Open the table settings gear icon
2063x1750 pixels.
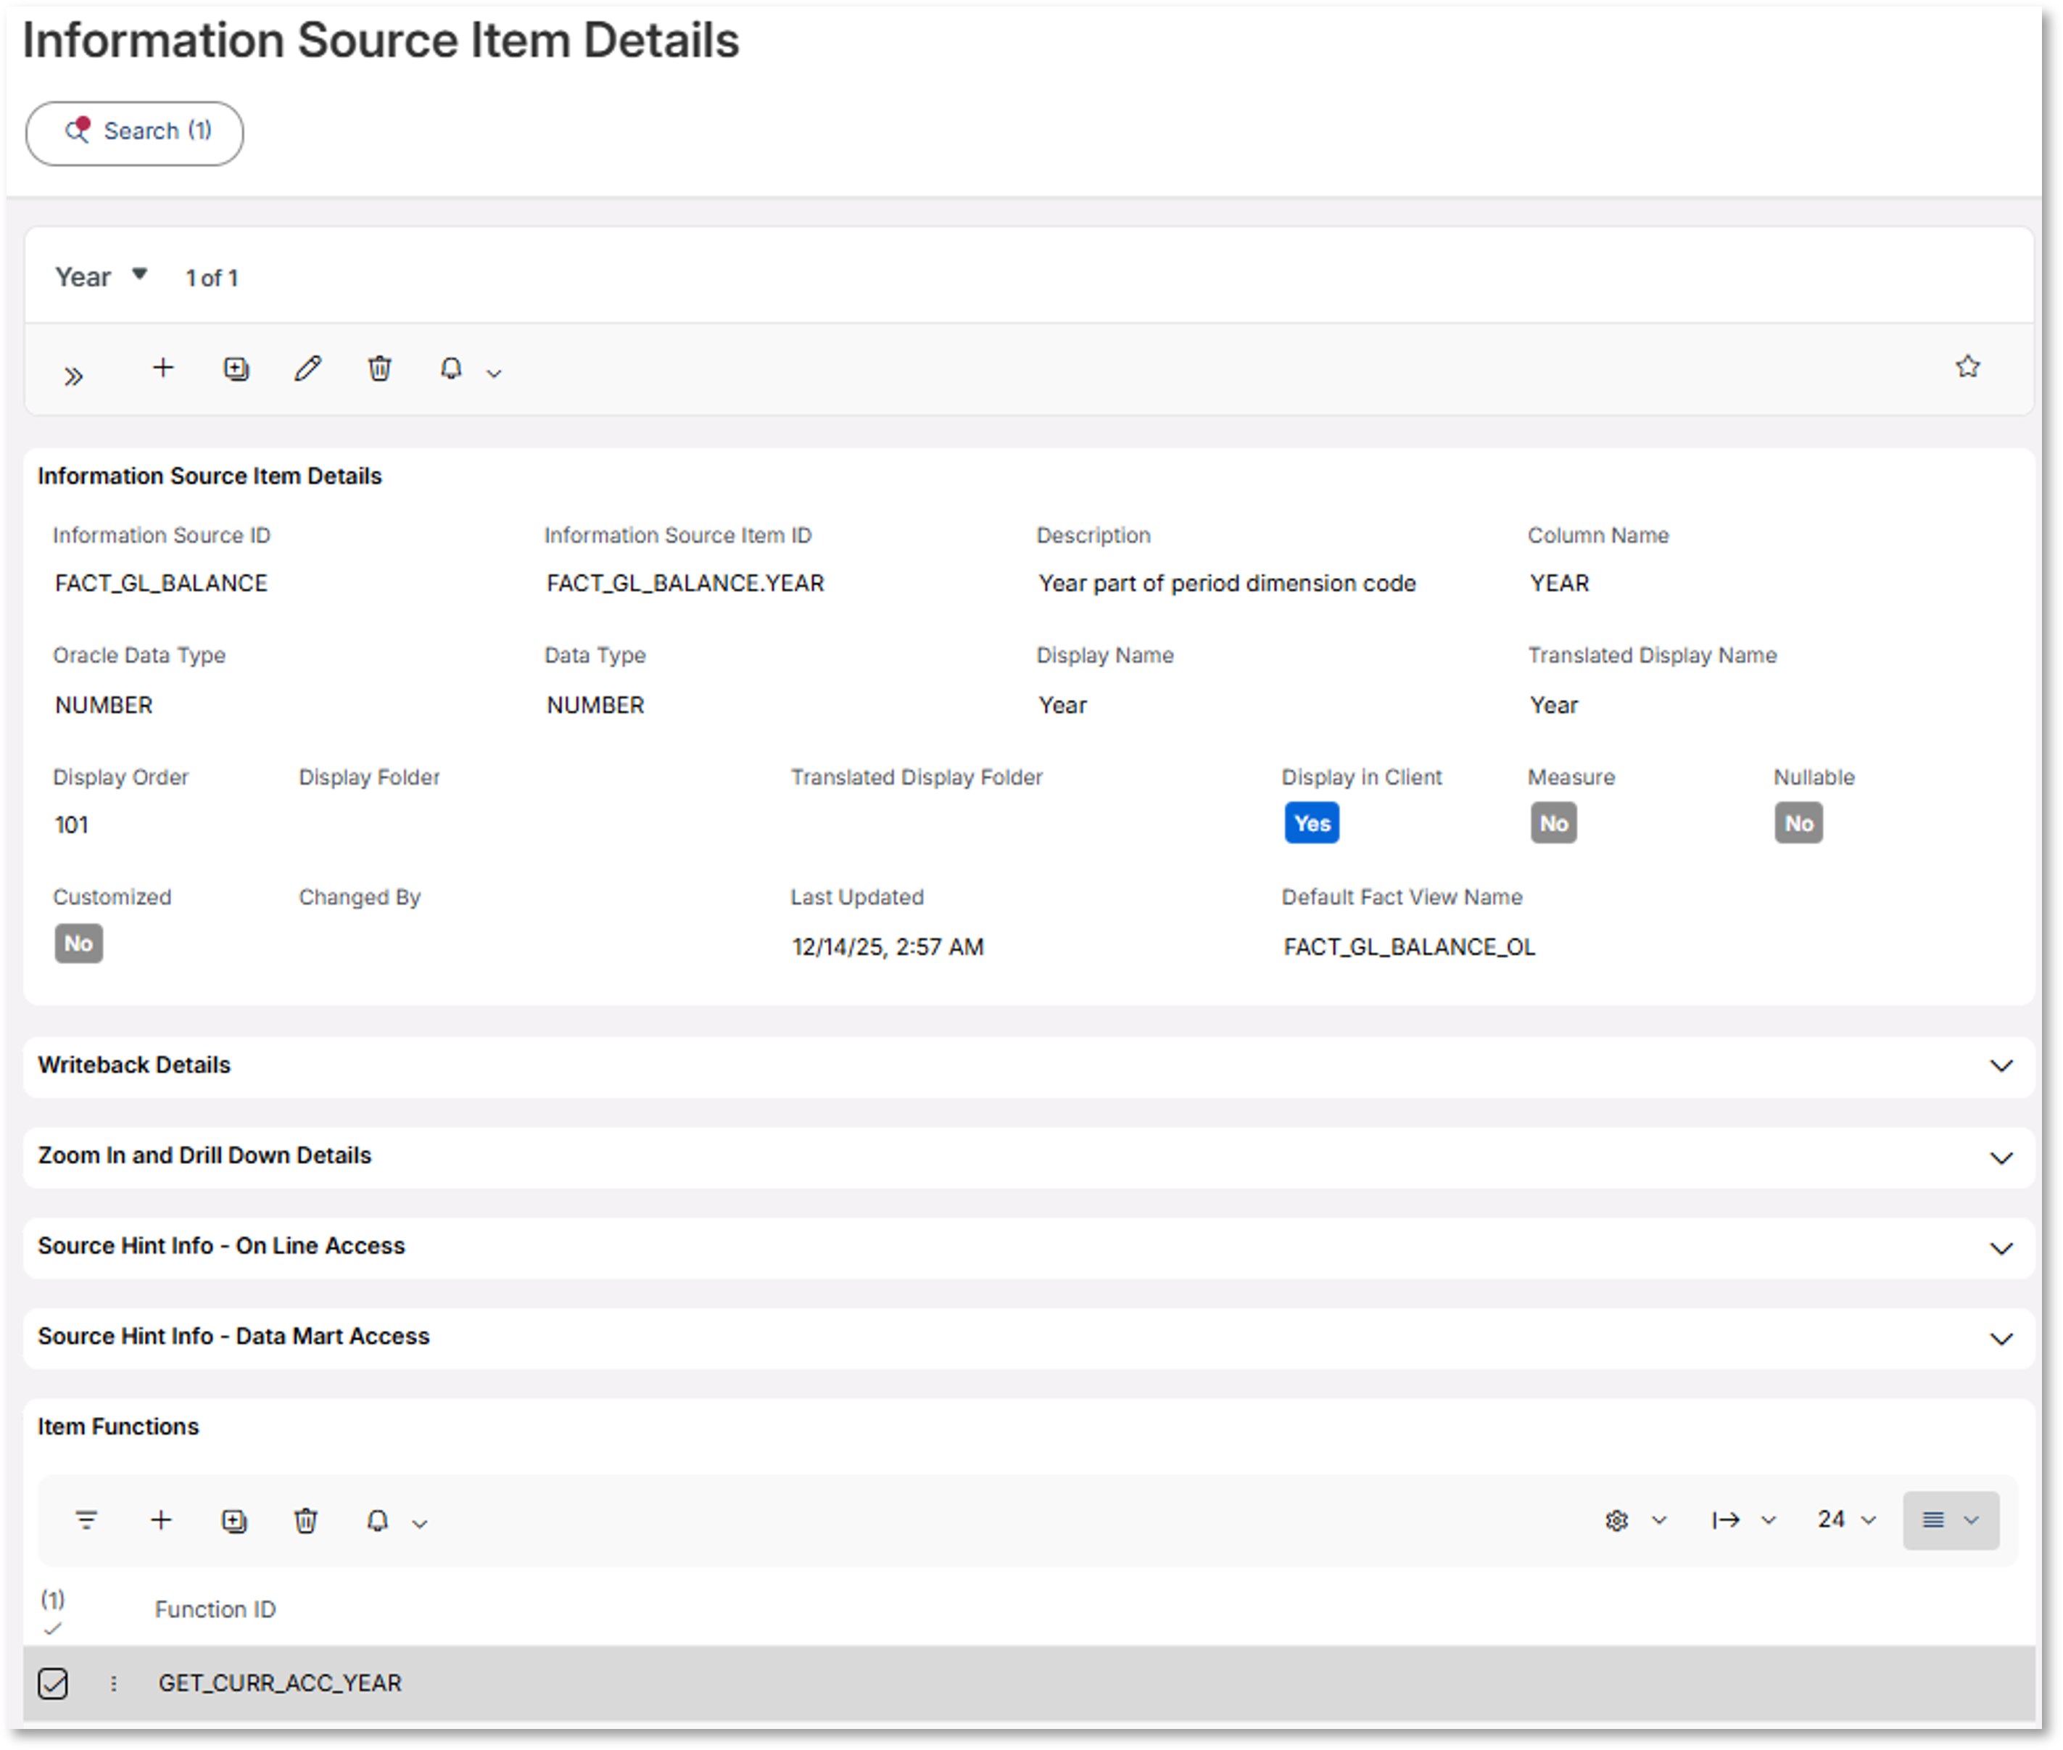pyautogui.click(x=1616, y=1520)
